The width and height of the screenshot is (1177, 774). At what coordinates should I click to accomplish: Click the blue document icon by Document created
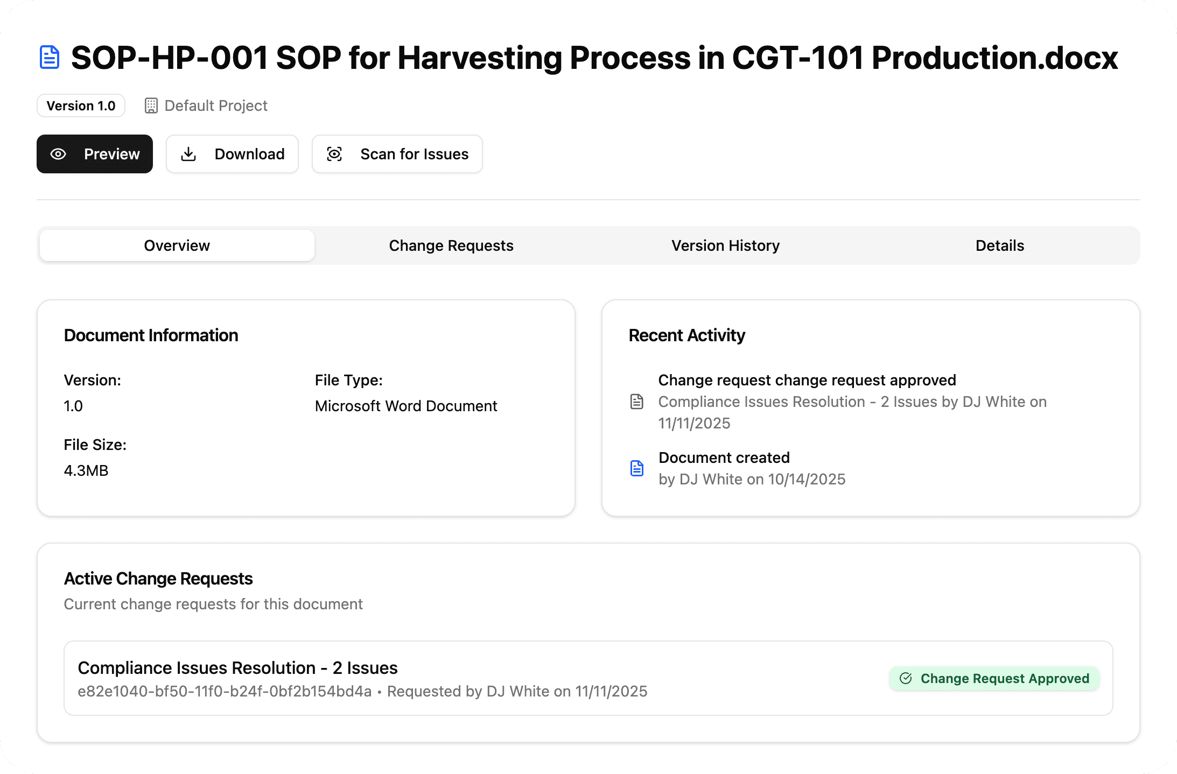tap(637, 468)
